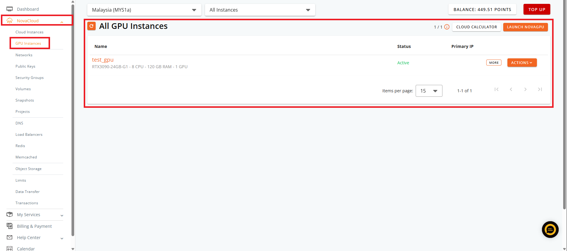
Task: Click the NovaCloud cloud icon
Action: click(10, 21)
